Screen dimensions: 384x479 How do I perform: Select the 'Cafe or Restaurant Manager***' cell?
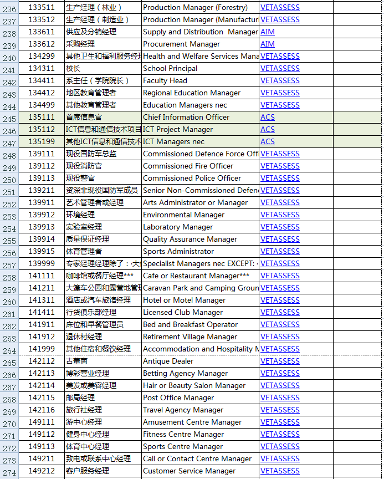(200, 276)
